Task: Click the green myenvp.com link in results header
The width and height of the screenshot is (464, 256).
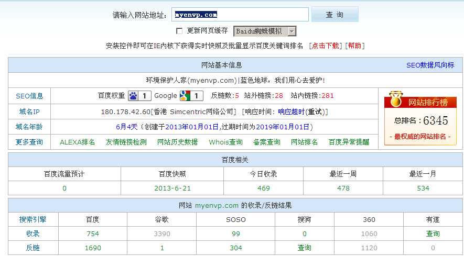Action: click(x=217, y=205)
